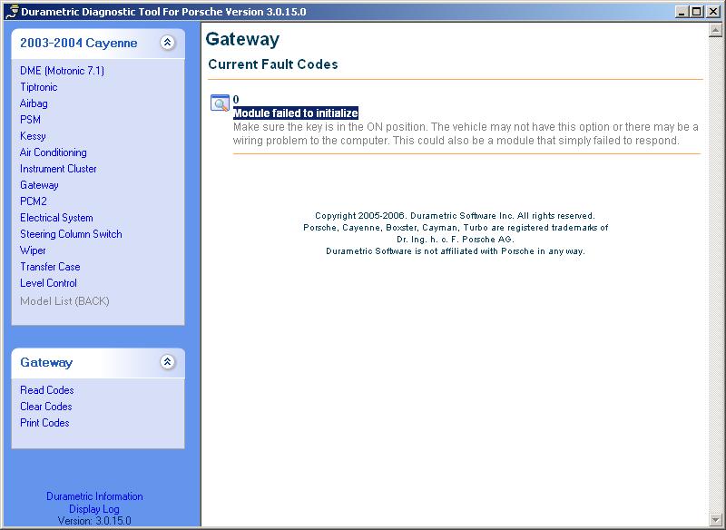Screen dimensions: 726x530
Task: Select the PSM module
Action: [31, 120]
